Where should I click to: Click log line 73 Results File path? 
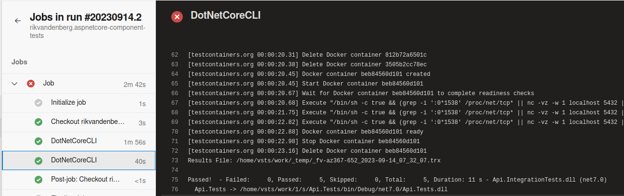[314, 160]
